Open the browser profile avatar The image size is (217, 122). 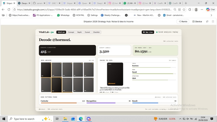pyautogui.click(x=196, y=9)
